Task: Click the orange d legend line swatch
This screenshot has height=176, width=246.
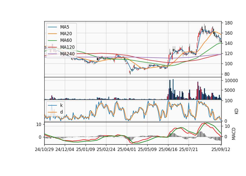Action: click(52, 112)
